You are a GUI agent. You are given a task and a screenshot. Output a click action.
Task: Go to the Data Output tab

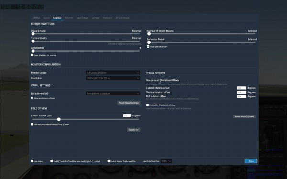coord(82,18)
